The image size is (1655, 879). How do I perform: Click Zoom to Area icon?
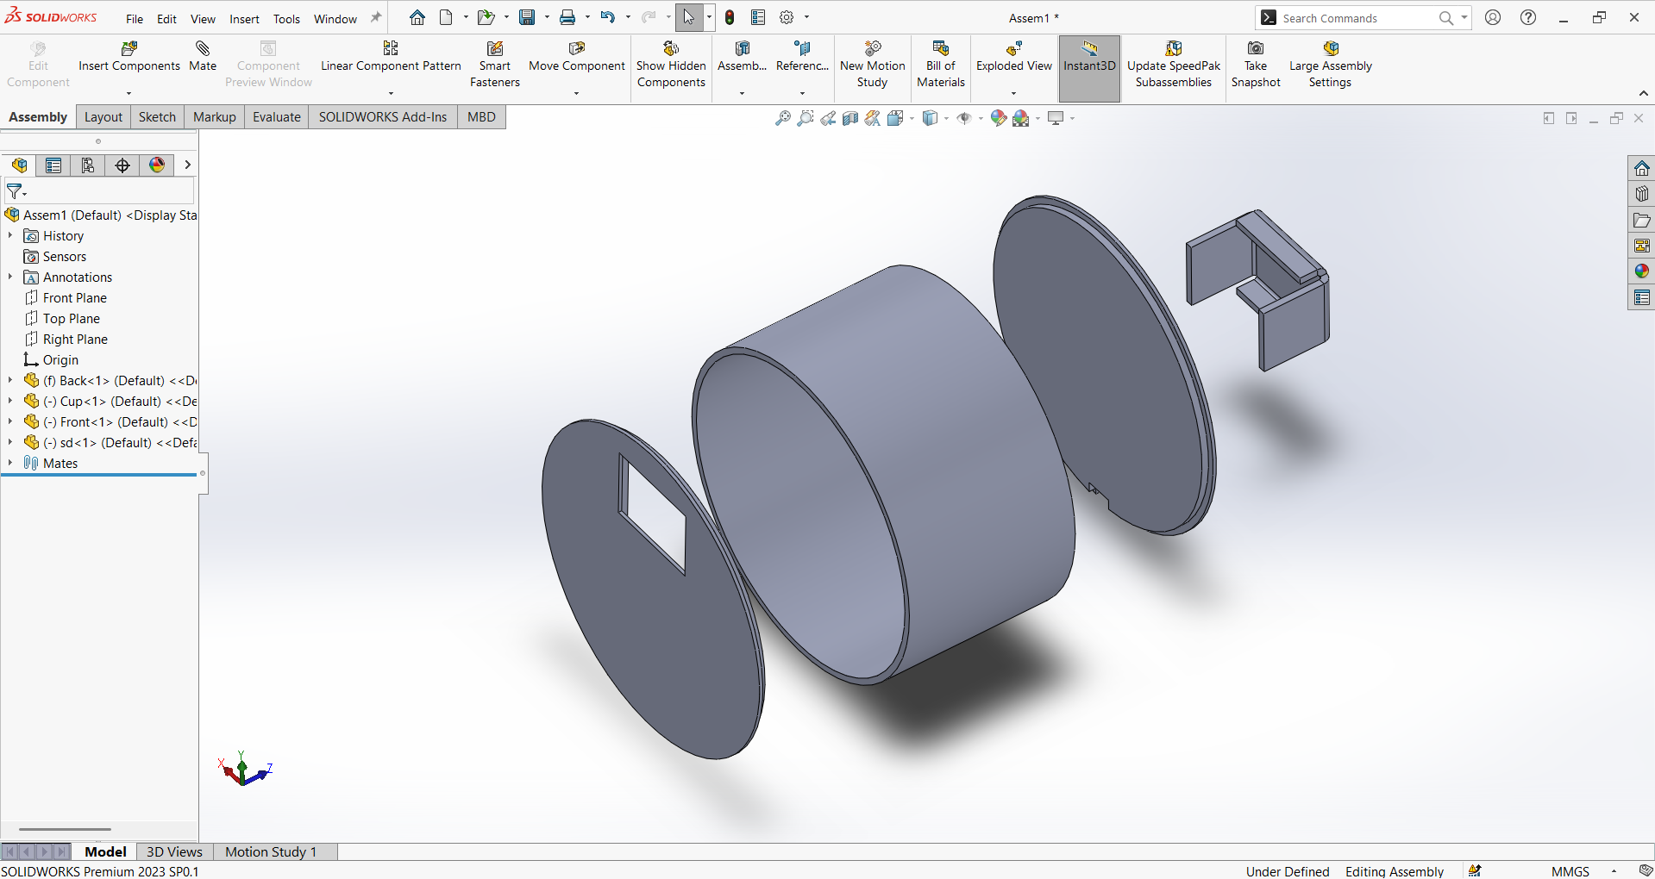click(806, 118)
